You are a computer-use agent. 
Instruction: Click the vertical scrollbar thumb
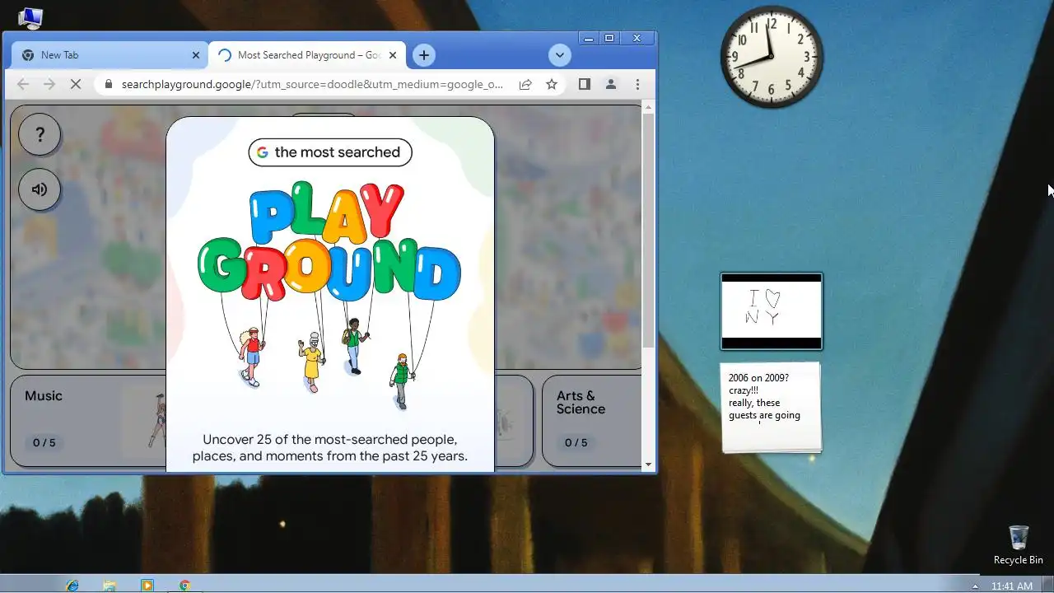tap(648, 231)
